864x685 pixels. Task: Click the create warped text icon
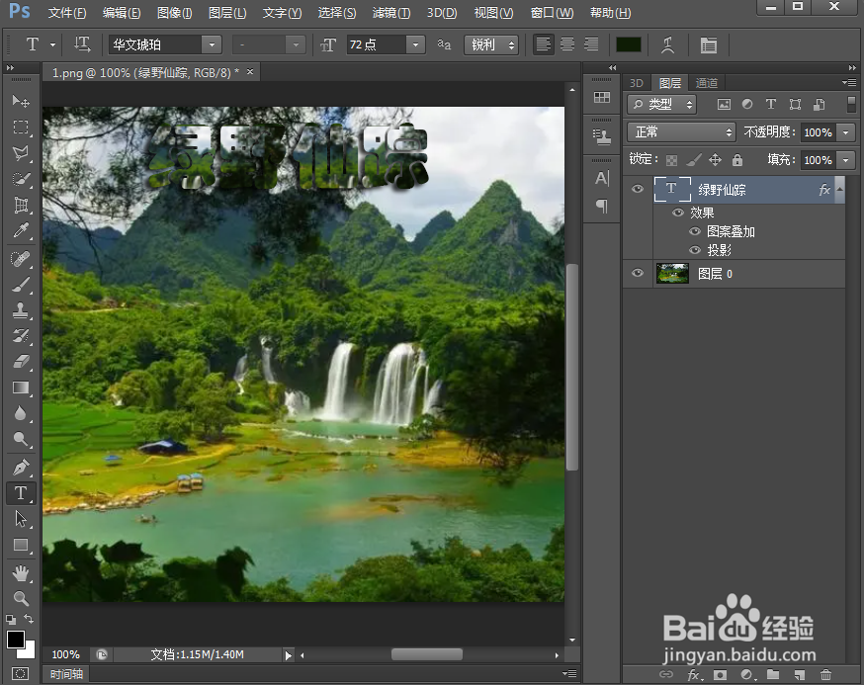[x=667, y=44]
